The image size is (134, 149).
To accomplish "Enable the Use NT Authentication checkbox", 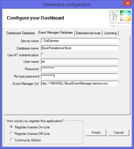I will (43, 55).
